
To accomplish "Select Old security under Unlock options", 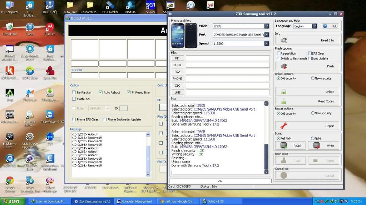I will [x=278, y=78].
